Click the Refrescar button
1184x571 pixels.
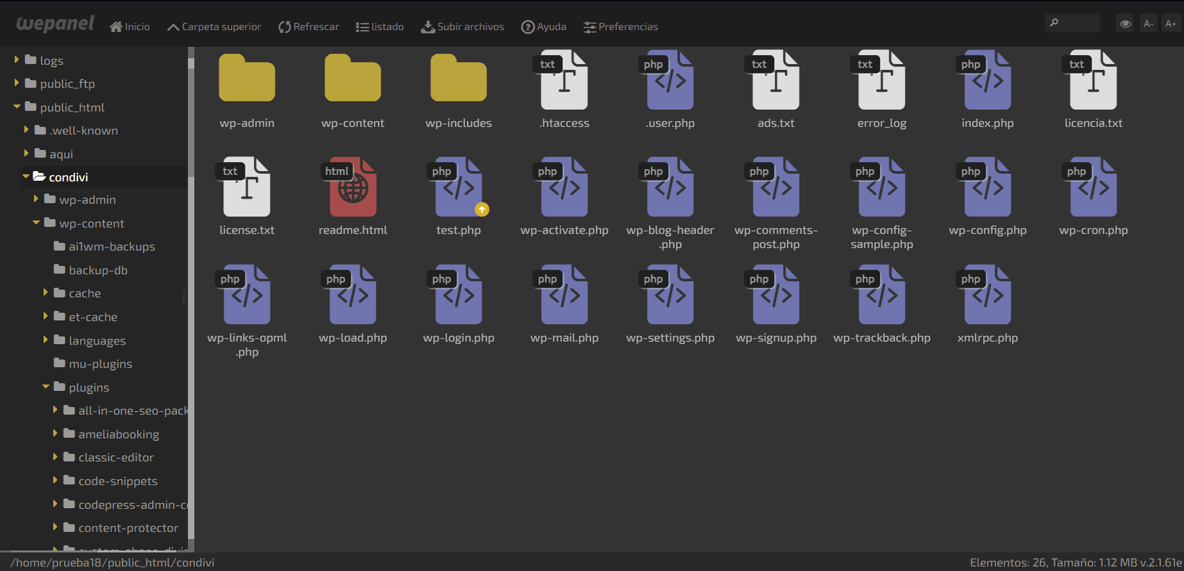[x=309, y=27]
